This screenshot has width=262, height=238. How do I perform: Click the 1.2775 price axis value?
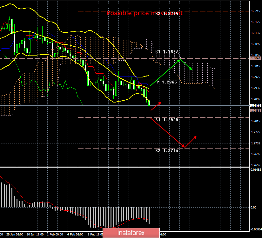256,132
